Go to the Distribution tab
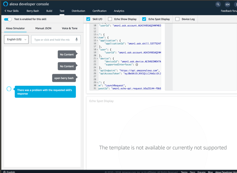237x173 pixels. [x=78, y=11]
